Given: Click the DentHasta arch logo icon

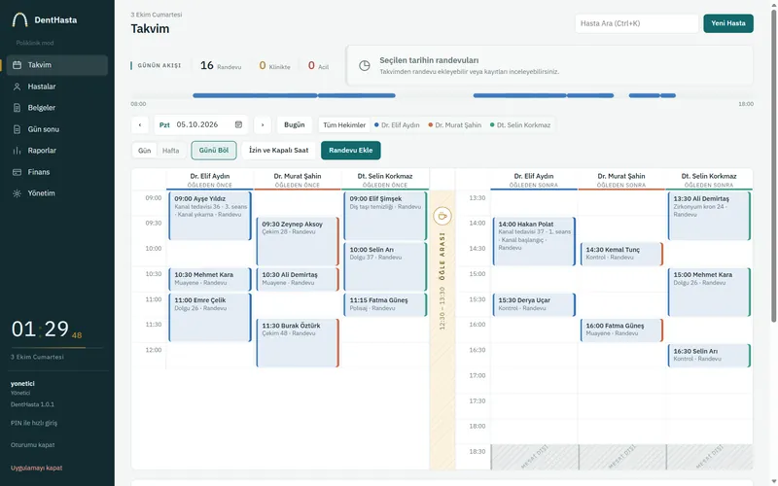Looking at the screenshot, I should (19, 19).
